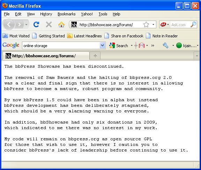Open the address bar history dropdown

153,24
